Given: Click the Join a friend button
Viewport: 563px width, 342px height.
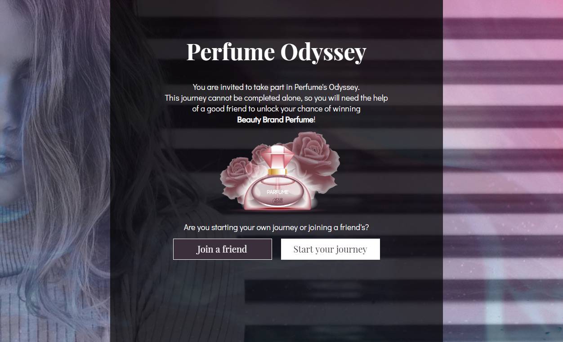Looking at the screenshot, I should point(222,249).
